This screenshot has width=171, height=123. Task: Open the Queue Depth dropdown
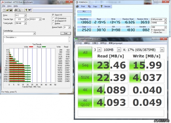[x=69, y=27]
